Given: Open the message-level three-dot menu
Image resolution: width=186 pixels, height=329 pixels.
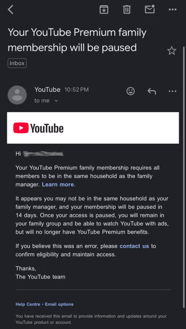Looking at the screenshot, I should coord(172,91).
